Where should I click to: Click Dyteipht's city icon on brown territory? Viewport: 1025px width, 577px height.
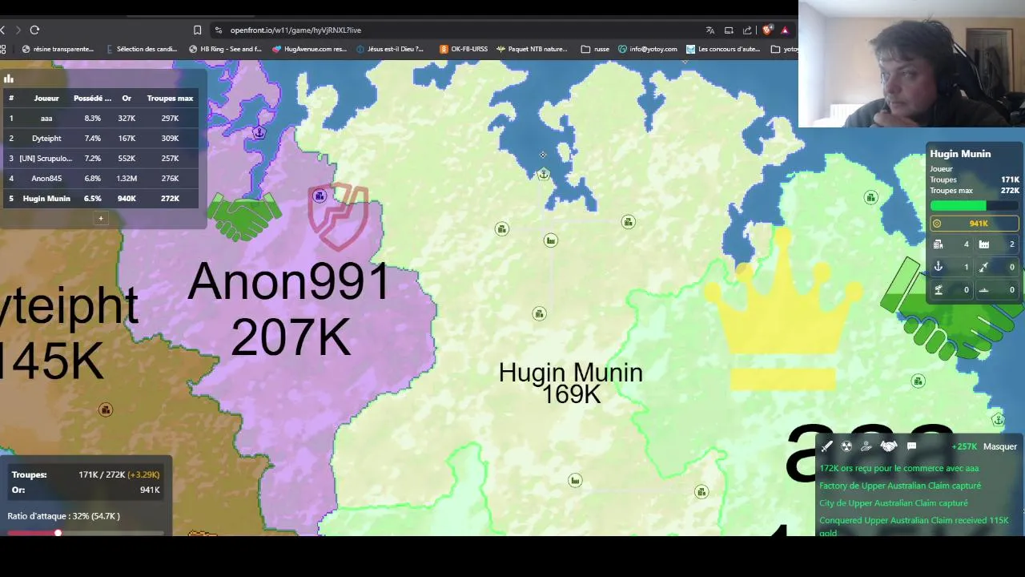click(x=106, y=410)
